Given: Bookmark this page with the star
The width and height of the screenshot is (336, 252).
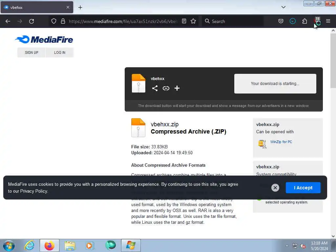Looking at the screenshot, I should point(193,21).
